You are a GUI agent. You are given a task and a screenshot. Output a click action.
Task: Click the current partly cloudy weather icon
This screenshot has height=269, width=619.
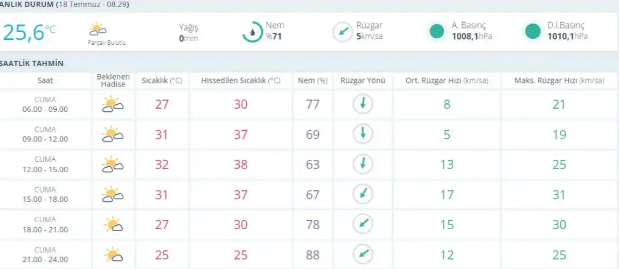97,29
